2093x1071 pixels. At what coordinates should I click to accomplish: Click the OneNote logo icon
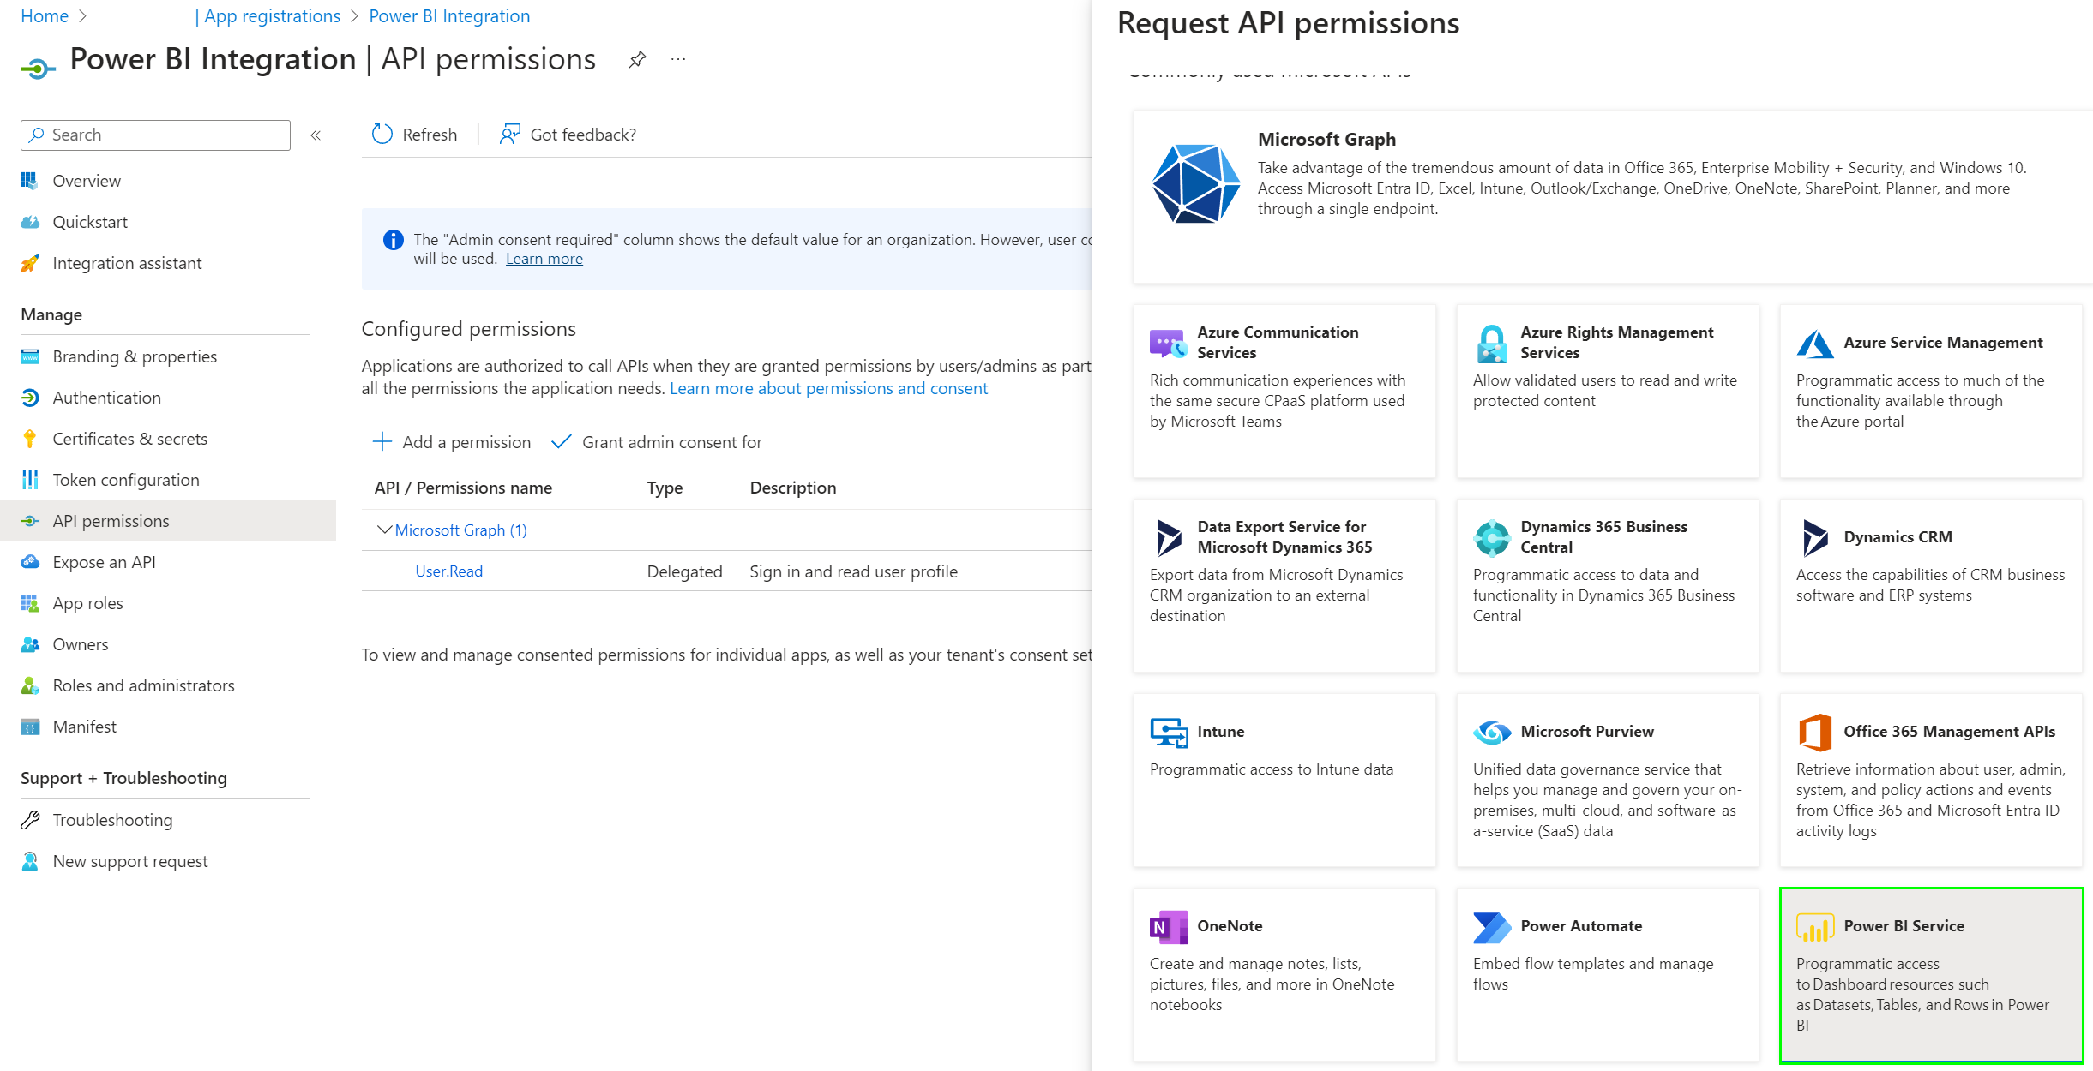coord(1169,927)
